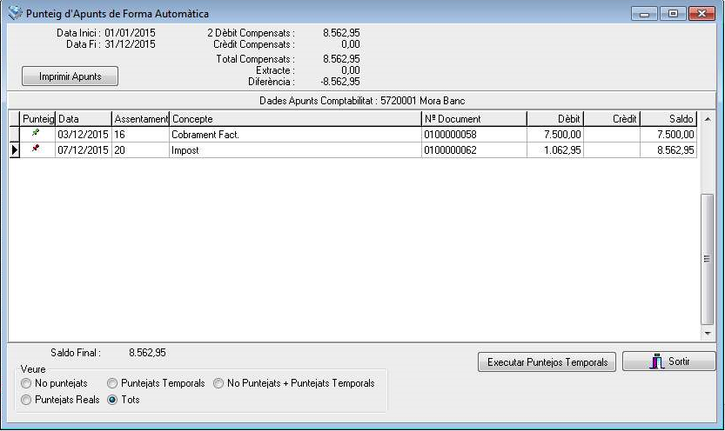Image resolution: width=725 pixels, height=431 pixels.
Task: Click the Dades Apunts Comptabilitat header bar
Action: coord(361,101)
